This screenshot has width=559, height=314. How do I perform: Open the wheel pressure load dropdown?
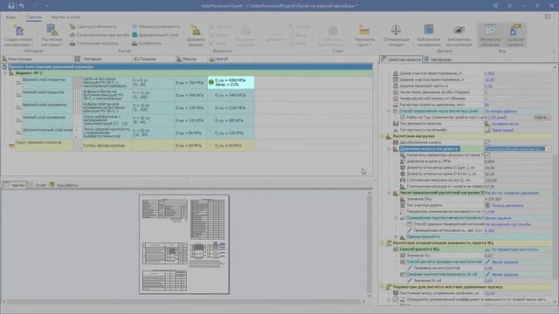coord(549,149)
